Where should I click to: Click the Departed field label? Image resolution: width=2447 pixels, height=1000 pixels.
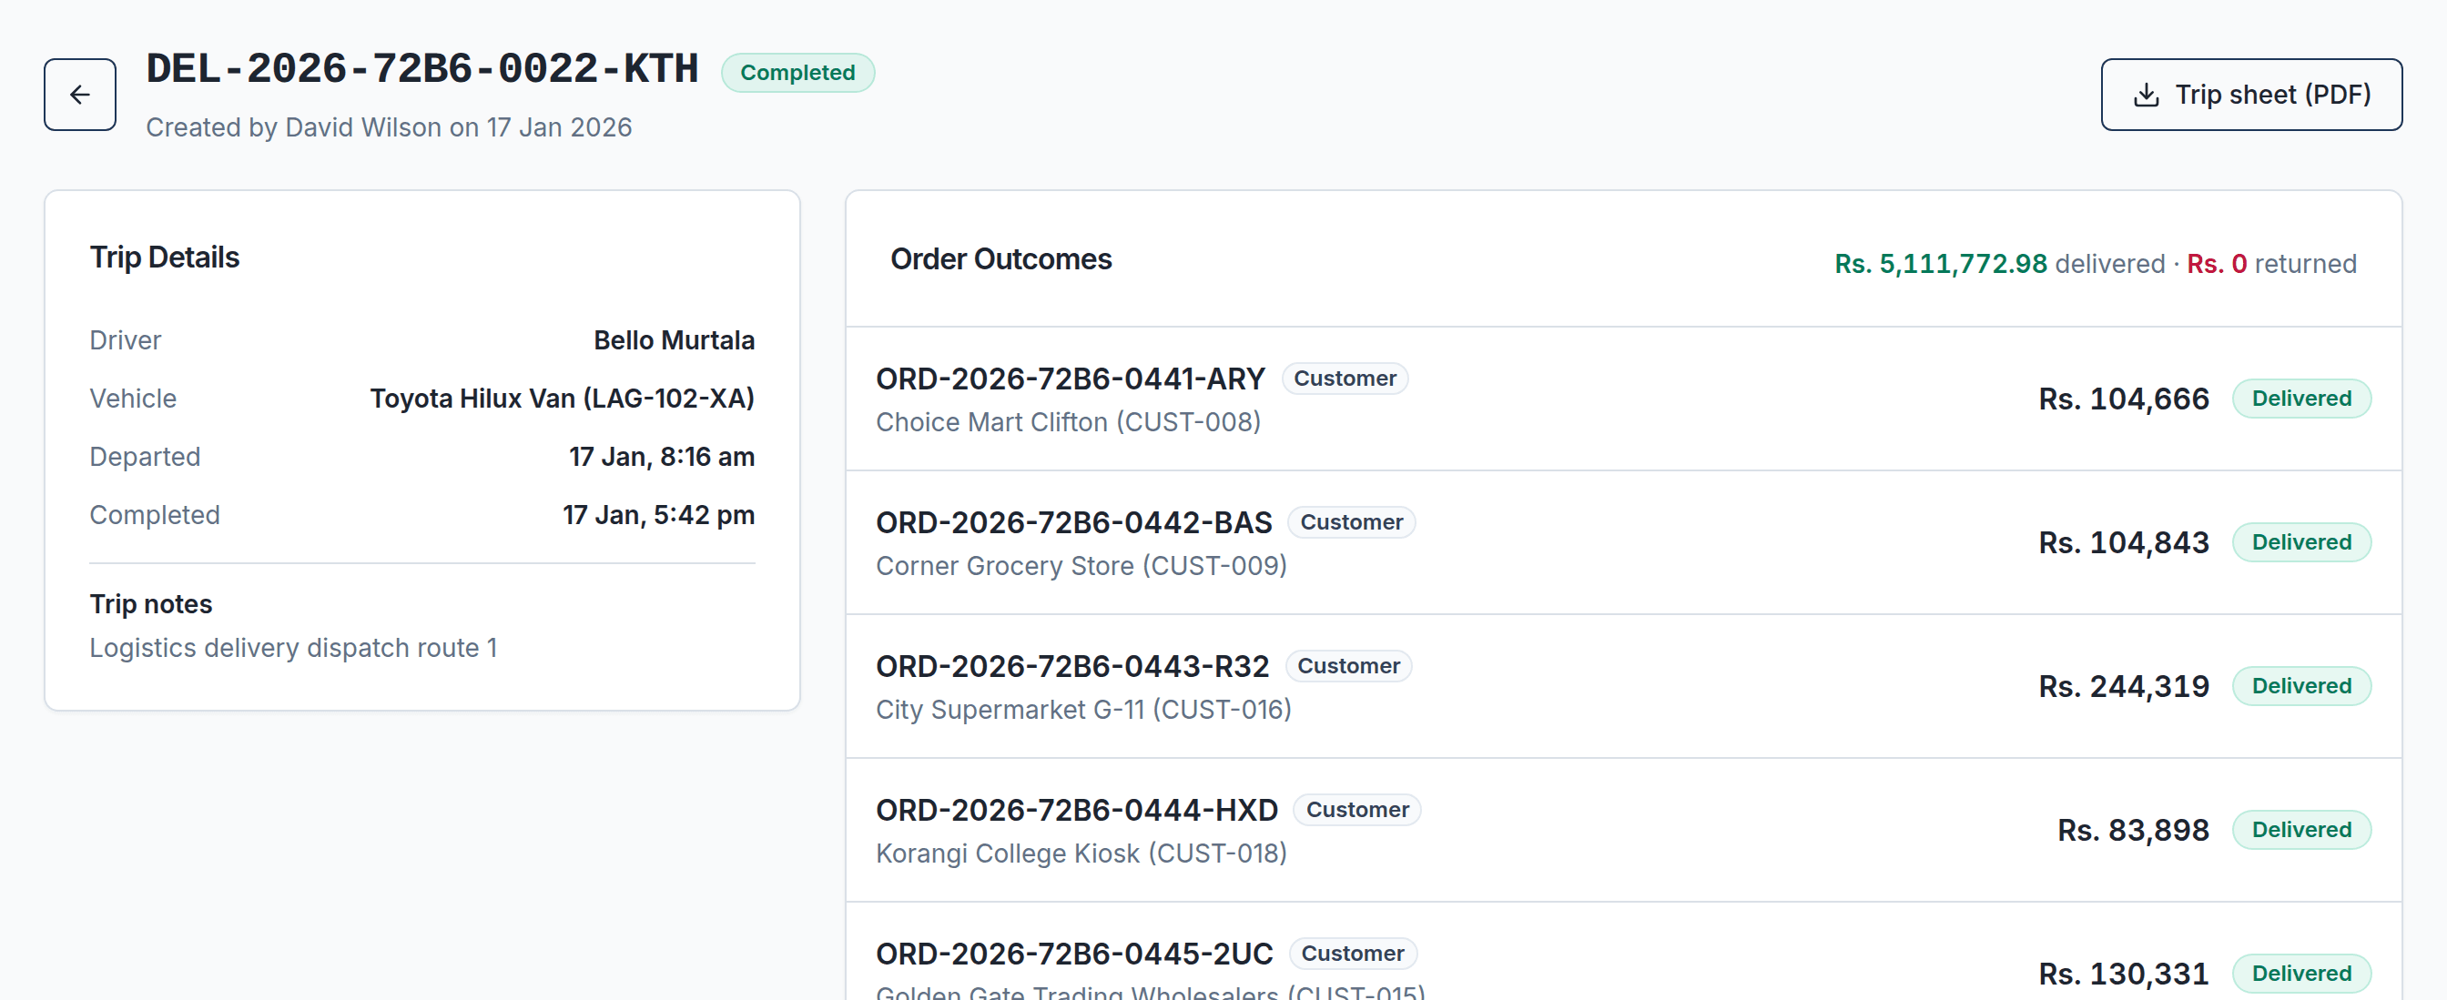145,457
